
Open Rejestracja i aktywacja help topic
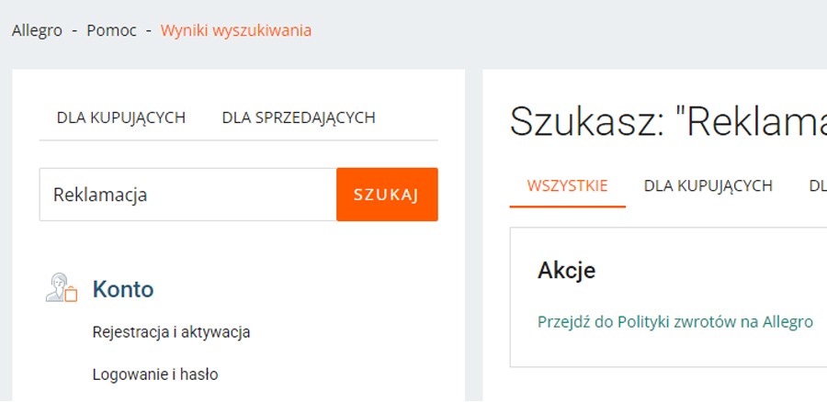171,332
